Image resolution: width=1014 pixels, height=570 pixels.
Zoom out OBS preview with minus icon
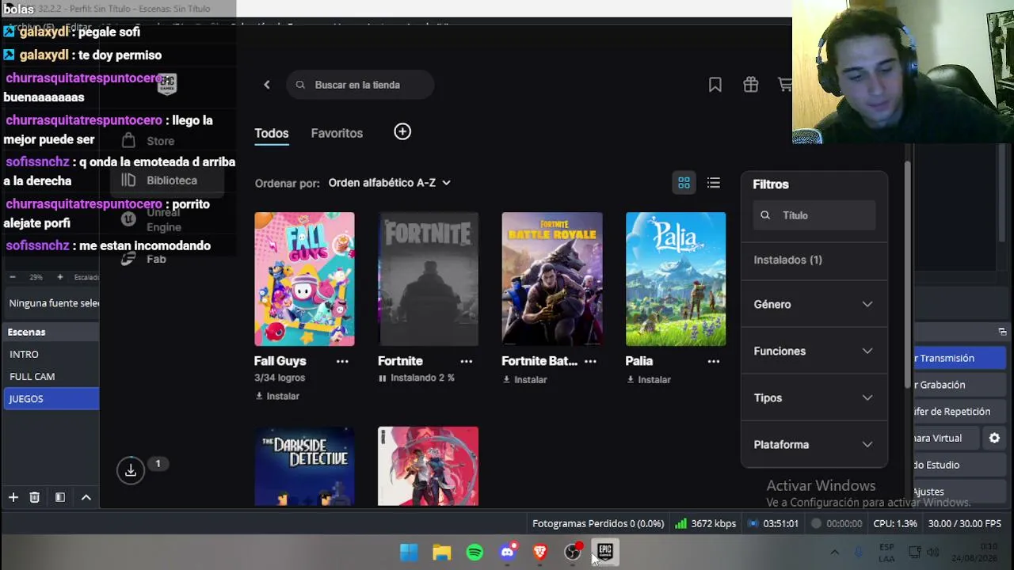pyautogui.click(x=13, y=277)
